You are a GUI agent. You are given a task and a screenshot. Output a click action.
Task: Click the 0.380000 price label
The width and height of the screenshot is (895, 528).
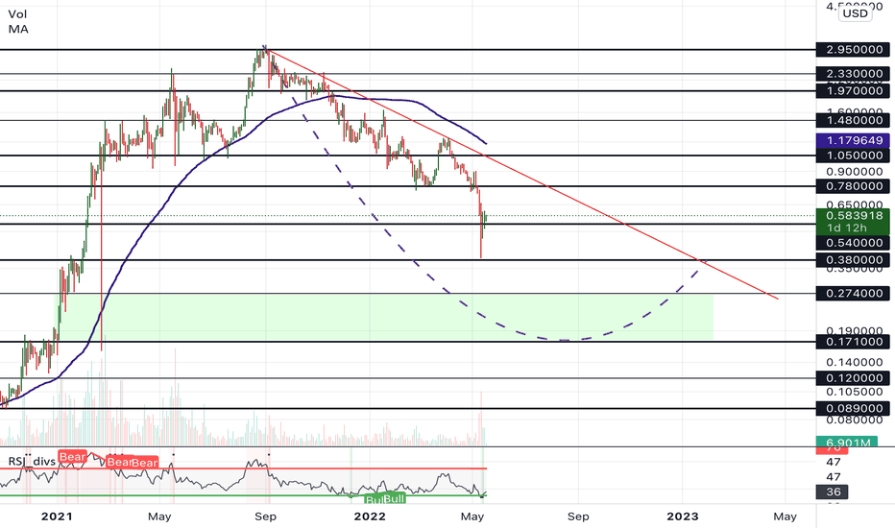[853, 260]
